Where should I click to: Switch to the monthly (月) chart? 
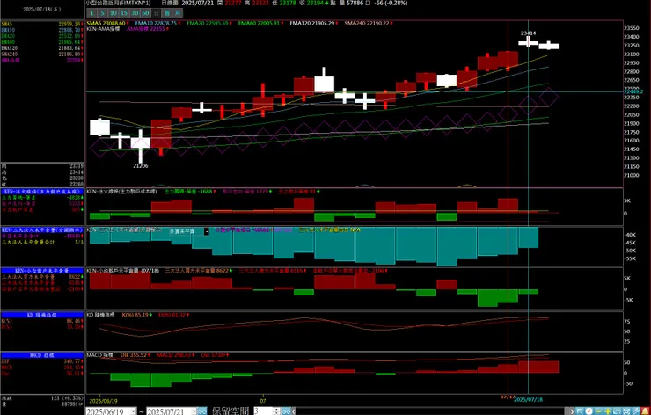pyautogui.click(x=178, y=13)
